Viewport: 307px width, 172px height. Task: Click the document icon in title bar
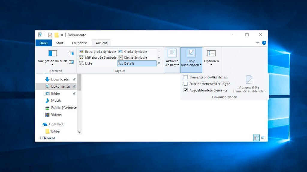click(x=40, y=35)
